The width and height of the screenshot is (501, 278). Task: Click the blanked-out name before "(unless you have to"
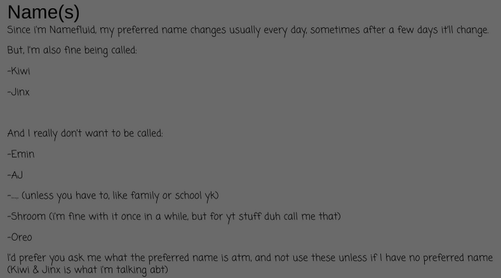(x=15, y=197)
